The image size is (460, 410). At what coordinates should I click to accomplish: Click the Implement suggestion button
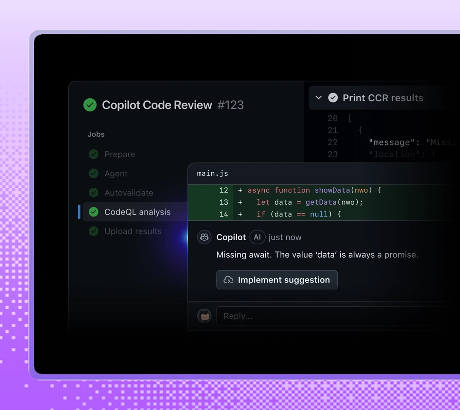277,280
